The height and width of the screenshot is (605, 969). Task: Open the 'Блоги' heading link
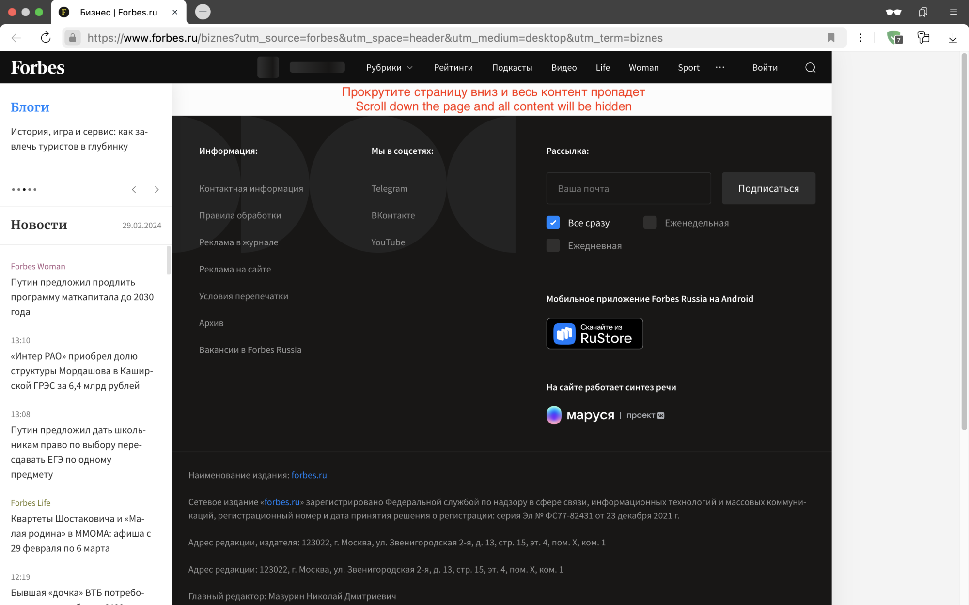point(30,107)
